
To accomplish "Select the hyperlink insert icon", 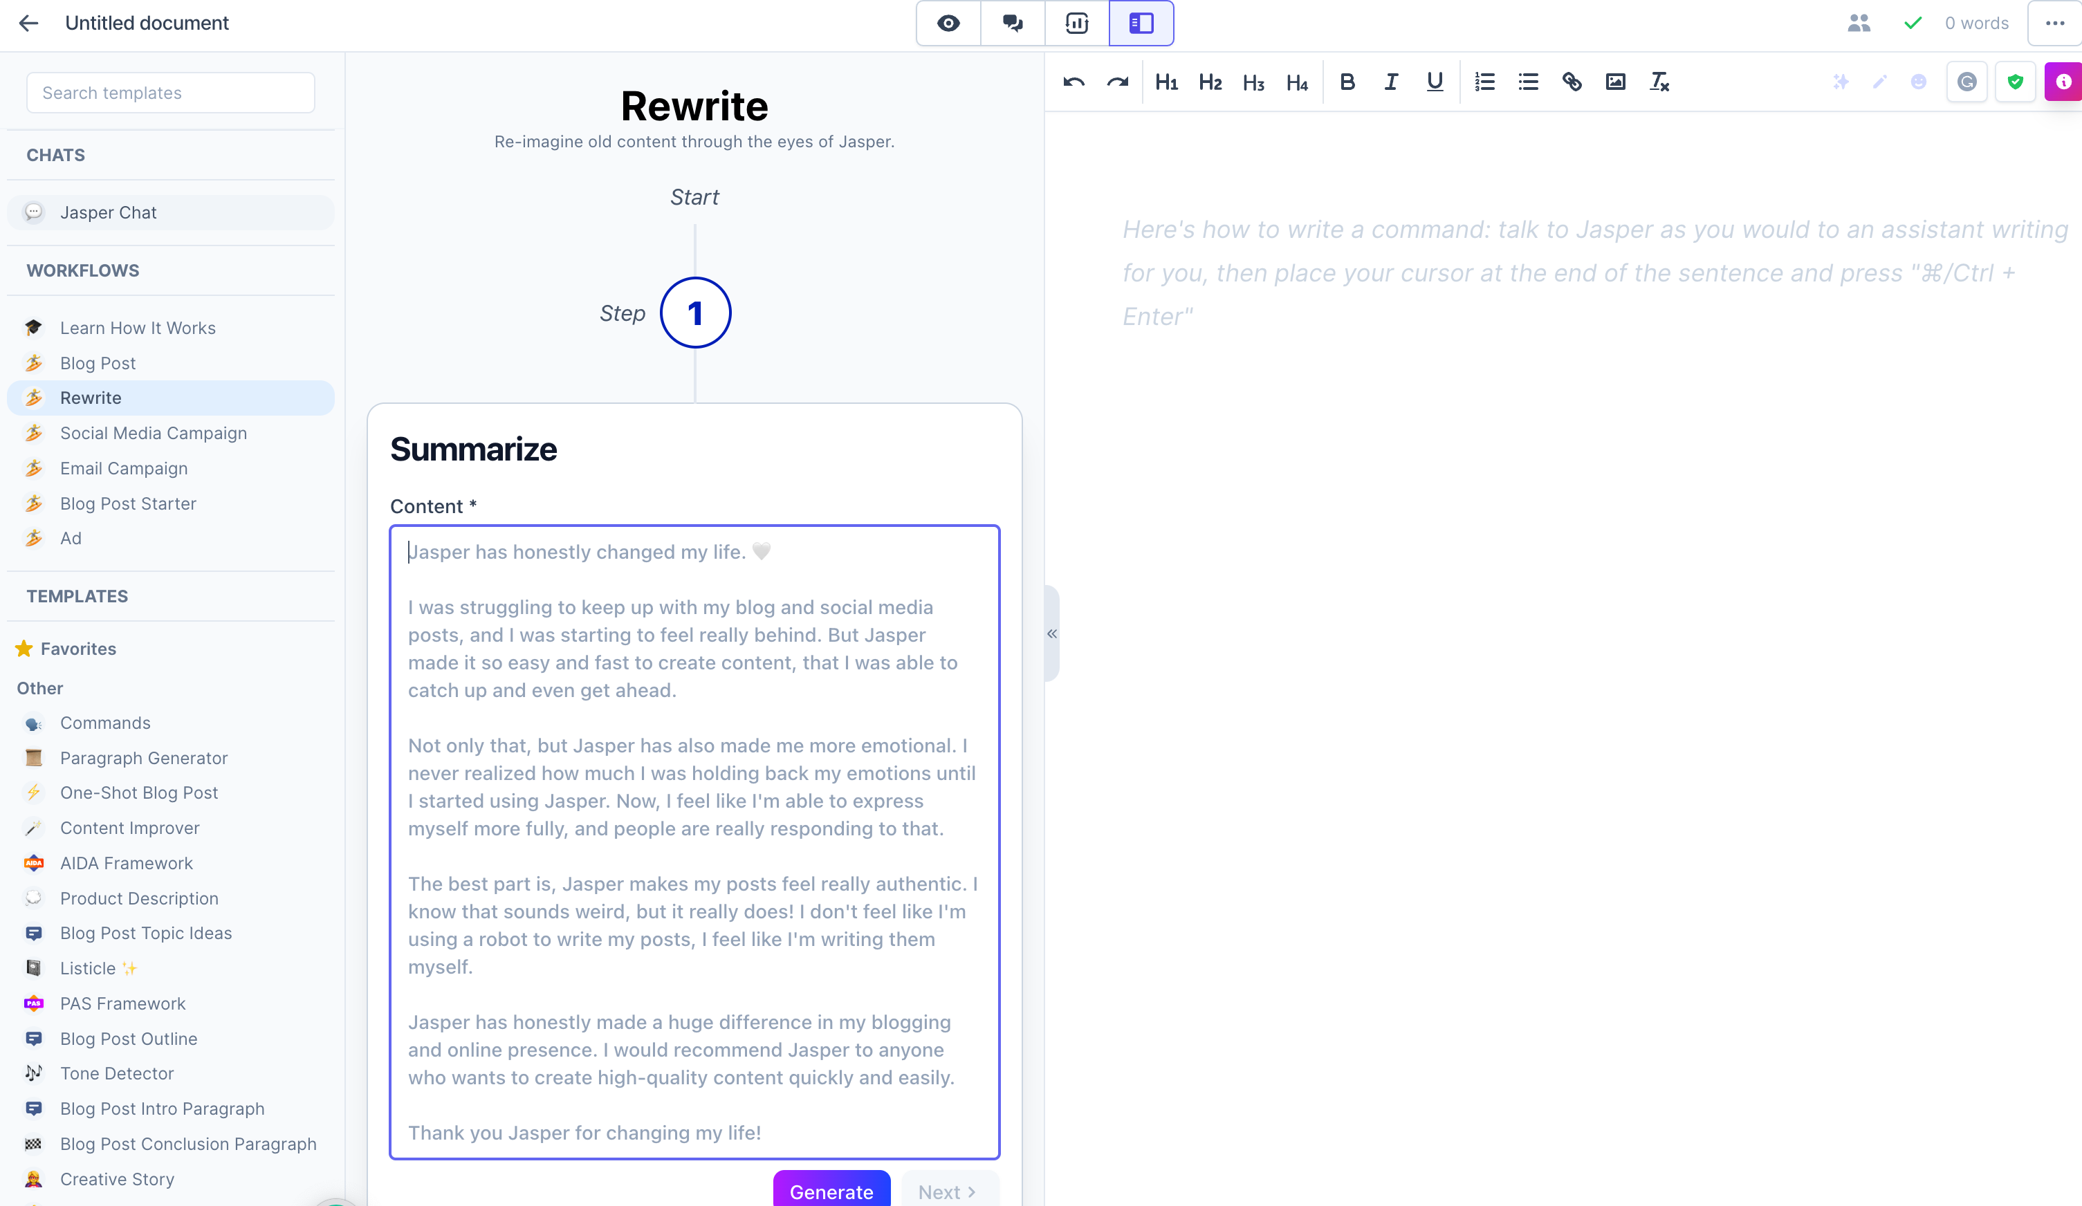I will click(x=1572, y=82).
